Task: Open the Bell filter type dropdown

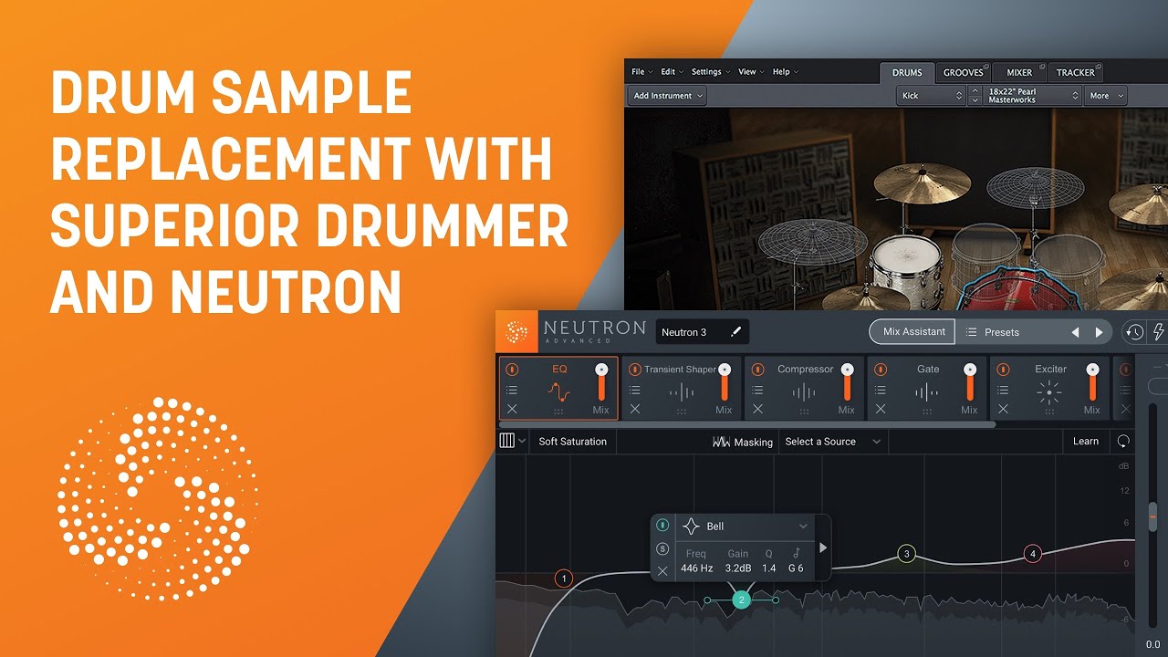Action: click(745, 527)
